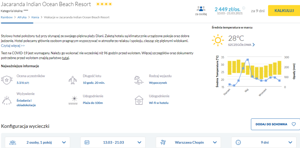300x148 pixels.
Task: Open the Kenia breadcrumb link
Action: point(35,17)
